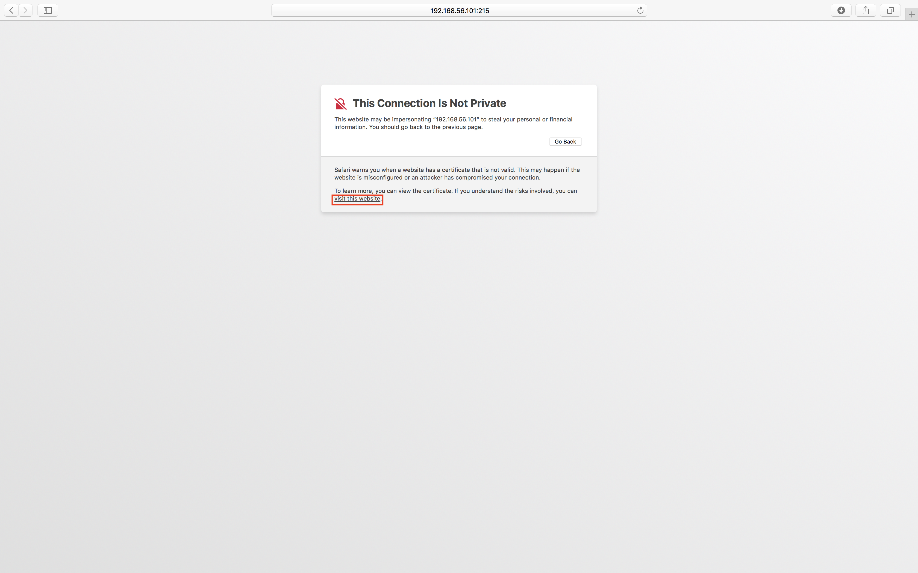Open the Downloads list icon
The height and width of the screenshot is (573, 918).
point(841,10)
